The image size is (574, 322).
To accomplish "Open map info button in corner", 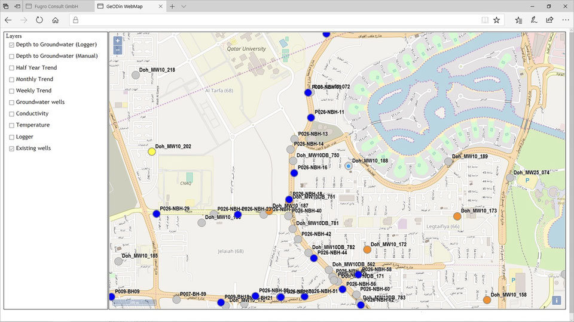I will click(557, 301).
